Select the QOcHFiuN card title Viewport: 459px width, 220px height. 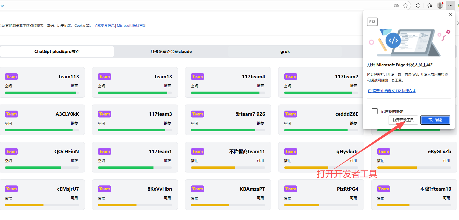click(x=67, y=151)
